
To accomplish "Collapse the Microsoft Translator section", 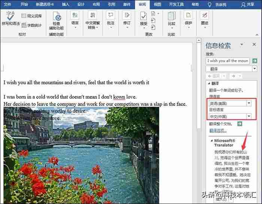I will [x=212, y=140].
